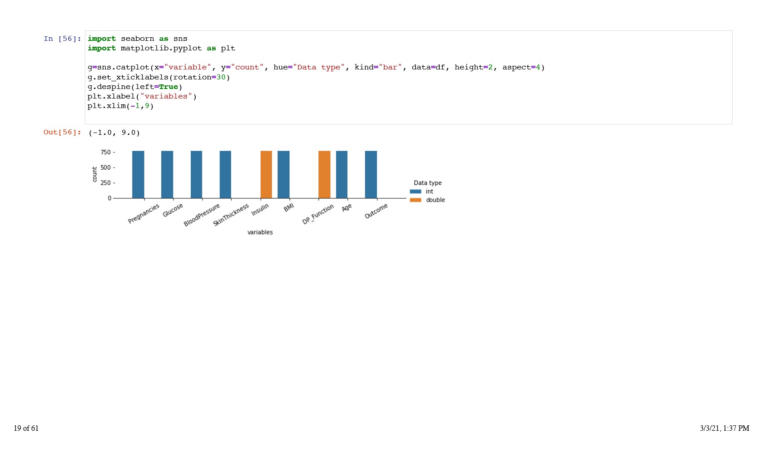Select the Out[56] output prompt
This screenshot has height=463, width=763.
coord(62,133)
